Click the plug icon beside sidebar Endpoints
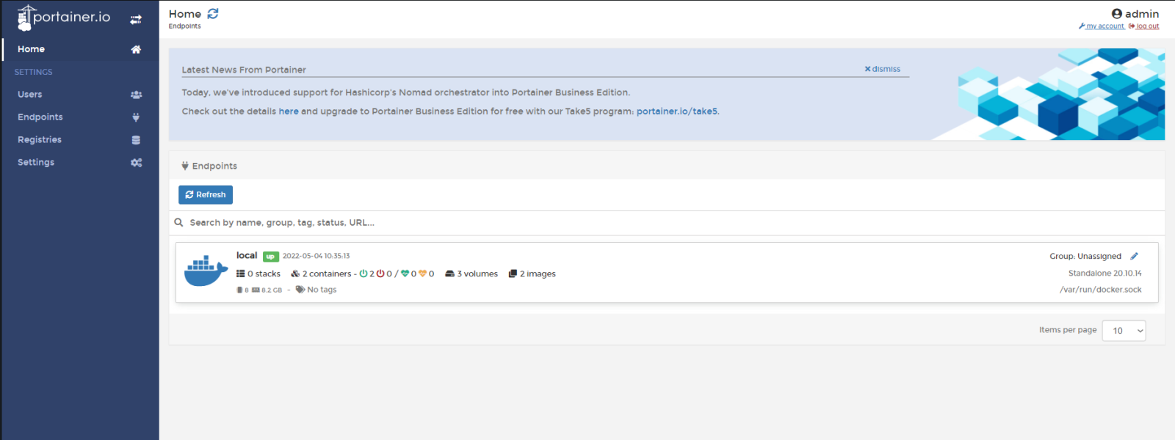This screenshot has width=1175, height=440. tap(136, 117)
